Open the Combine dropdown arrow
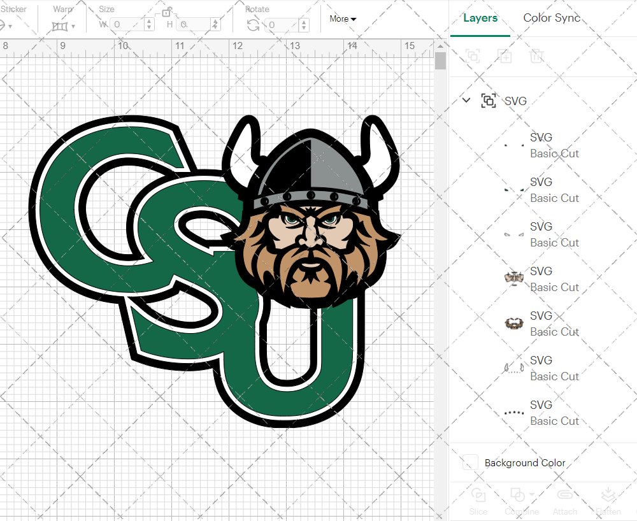 pyautogui.click(x=533, y=496)
